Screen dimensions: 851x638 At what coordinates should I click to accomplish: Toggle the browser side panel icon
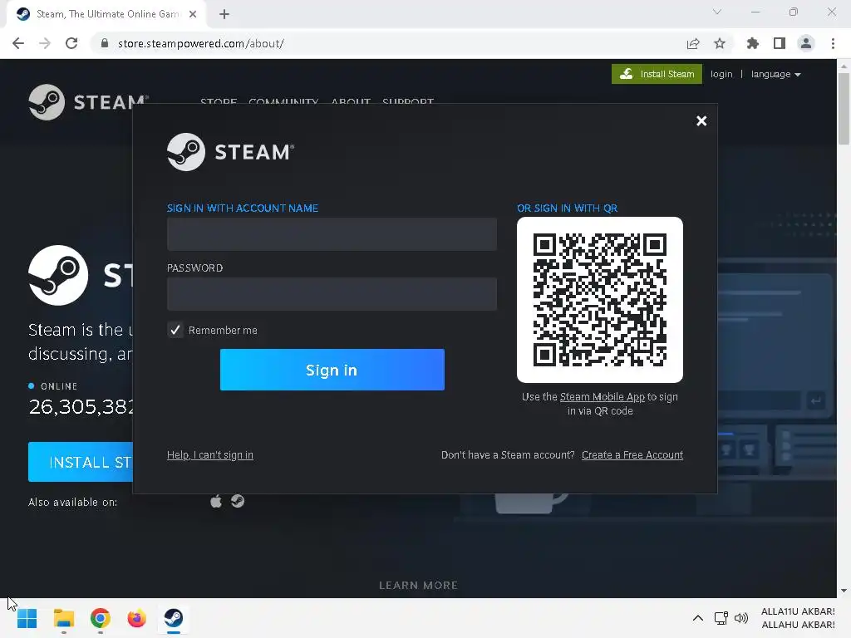point(780,43)
